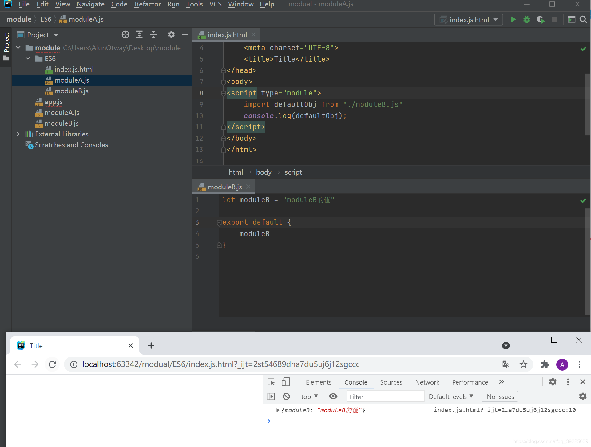Open the index.js.html run configuration dropdown

tap(468, 20)
